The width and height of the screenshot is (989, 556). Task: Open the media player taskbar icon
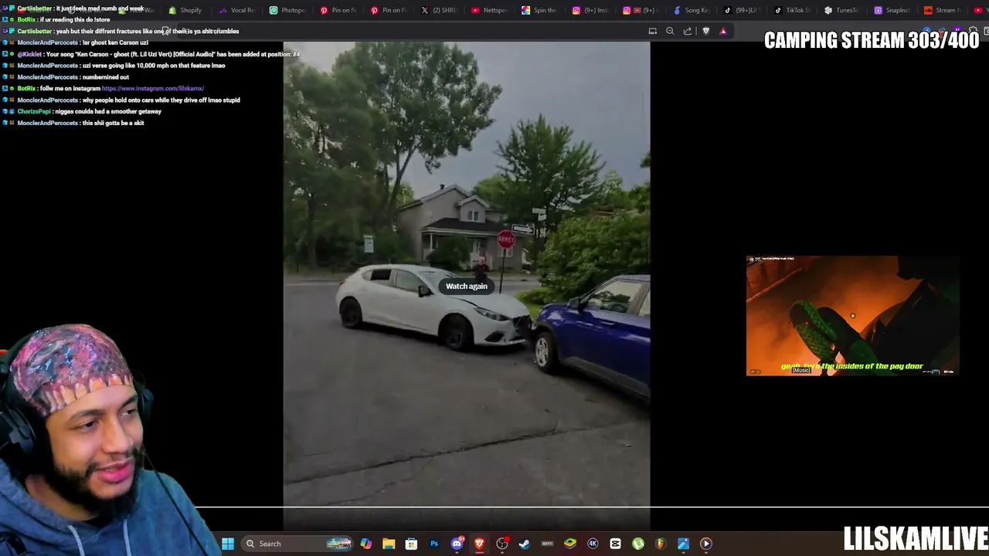(x=706, y=544)
